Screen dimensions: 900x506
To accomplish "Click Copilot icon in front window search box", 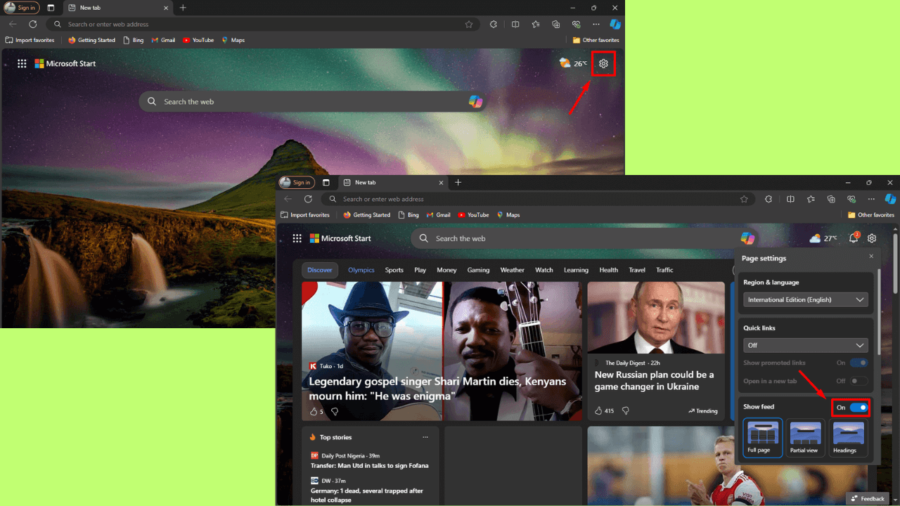I will coord(747,238).
